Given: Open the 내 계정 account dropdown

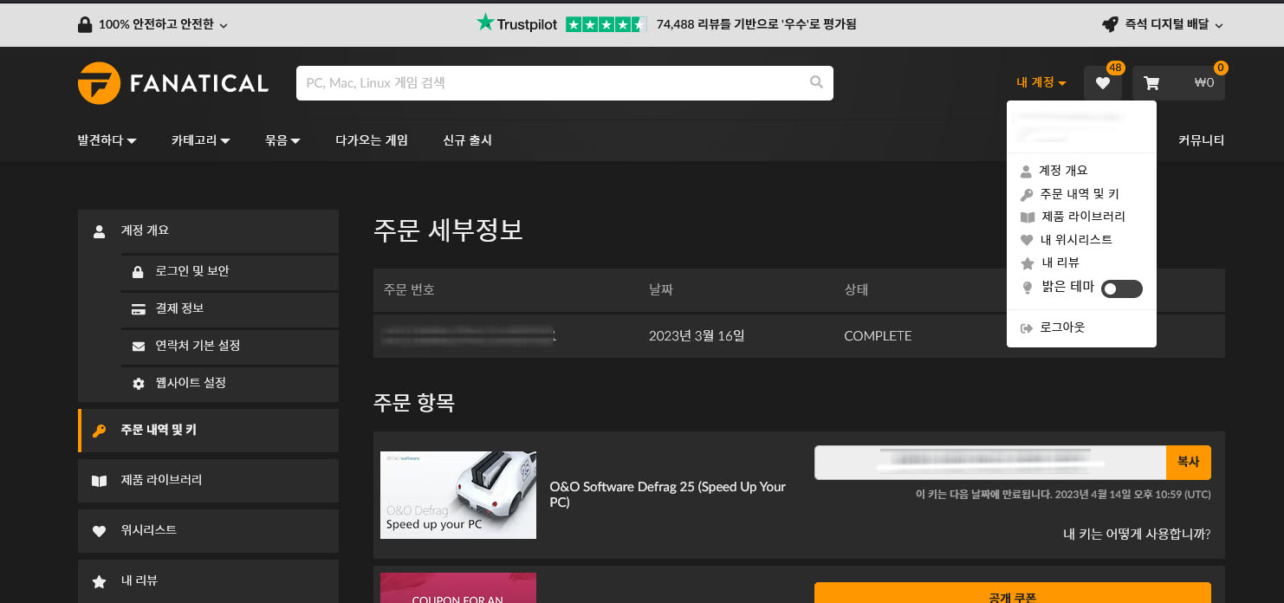Looking at the screenshot, I should (x=1041, y=82).
